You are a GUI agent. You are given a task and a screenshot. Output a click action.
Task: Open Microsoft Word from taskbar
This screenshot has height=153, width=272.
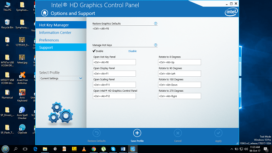coord(123,149)
